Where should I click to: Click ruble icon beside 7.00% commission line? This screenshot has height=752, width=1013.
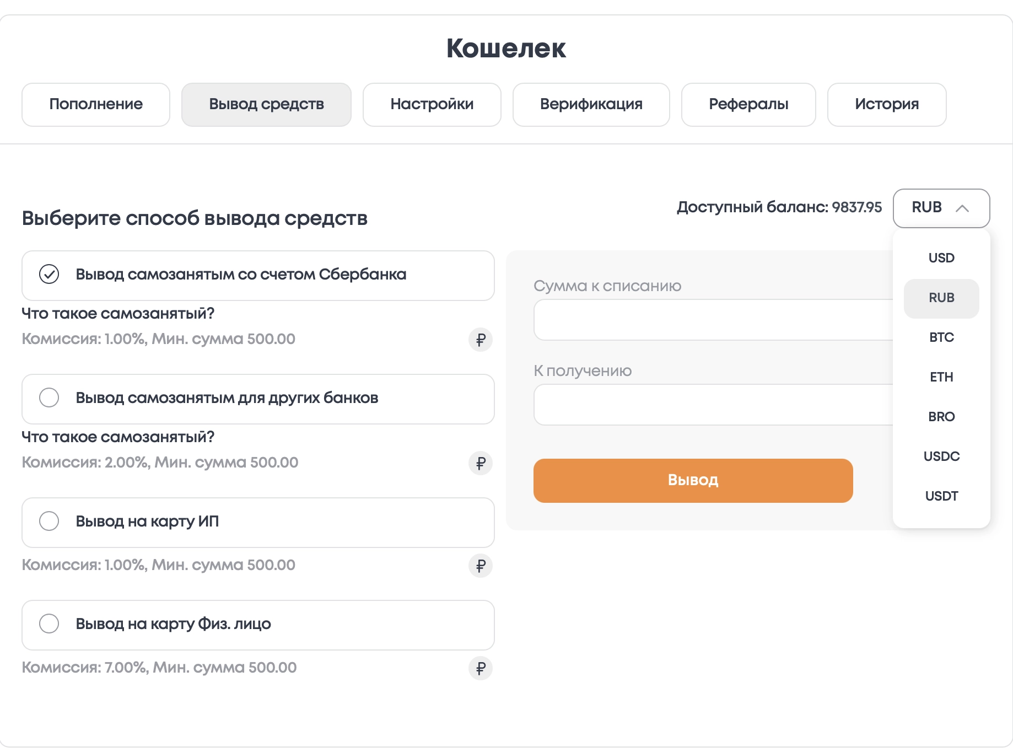(480, 668)
